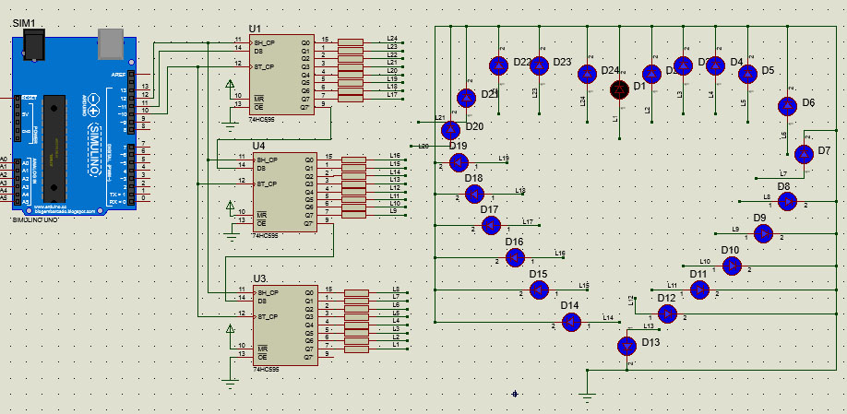The width and height of the screenshot is (847, 414).
Task: Click the ground symbol below the LED ring
Action: 587,396
